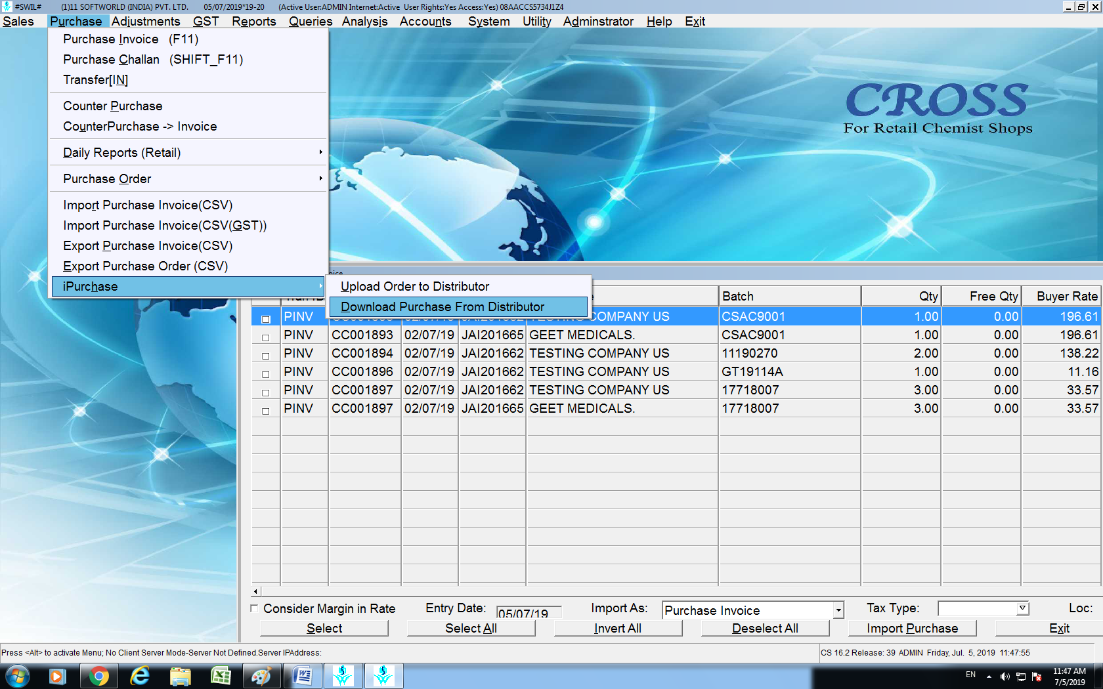1103x689 pixels.
Task: Click the Batch column header
Action: coord(790,296)
